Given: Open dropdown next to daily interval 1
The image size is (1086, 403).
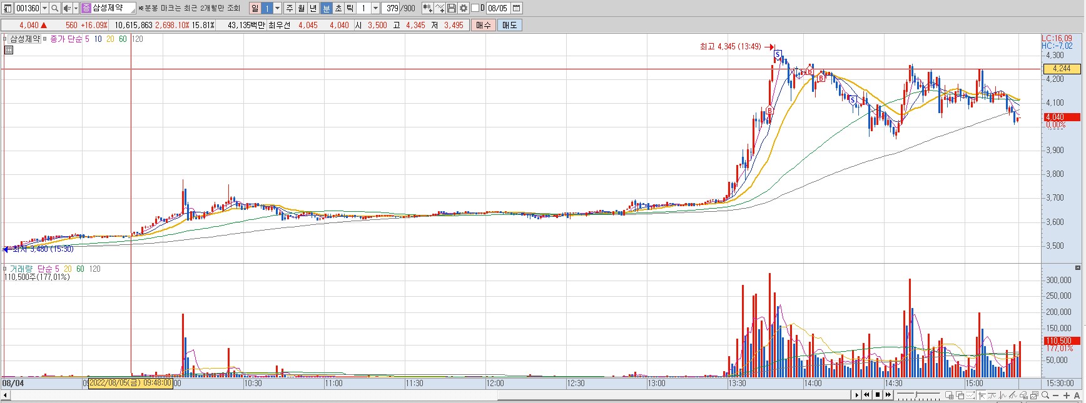Looking at the screenshot, I should pos(277,8).
